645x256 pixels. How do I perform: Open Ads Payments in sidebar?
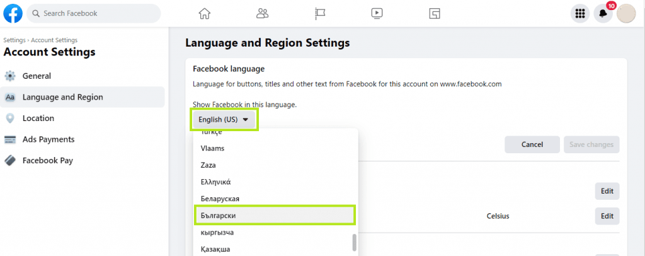point(83,139)
